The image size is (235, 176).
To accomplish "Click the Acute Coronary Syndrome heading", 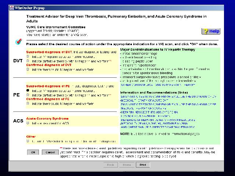I will (x=47, y=118).
